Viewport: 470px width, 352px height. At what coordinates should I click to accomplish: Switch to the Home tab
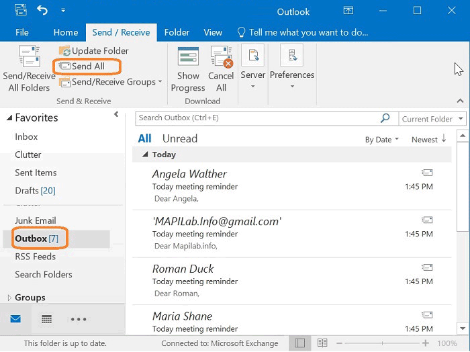coord(66,32)
